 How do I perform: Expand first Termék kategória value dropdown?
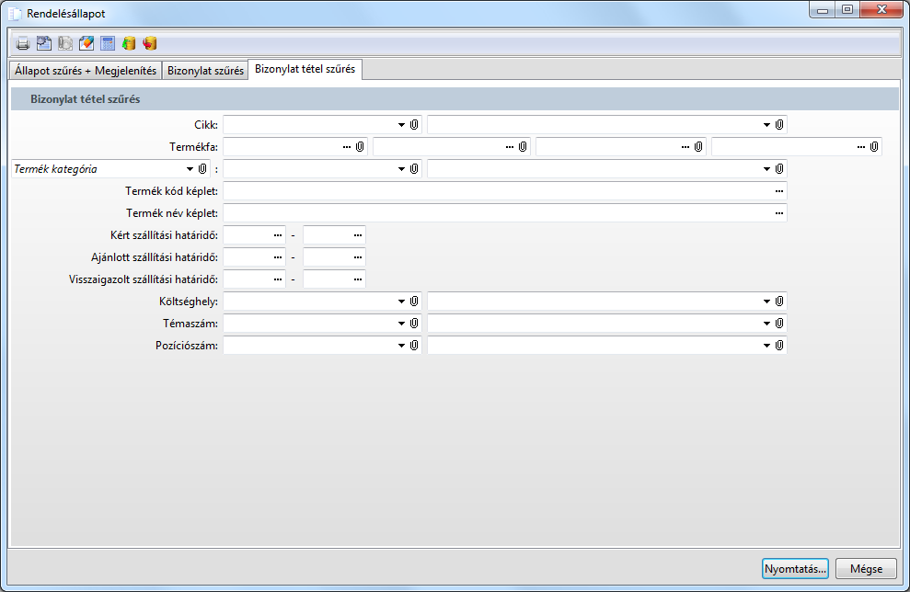[401, 169]
